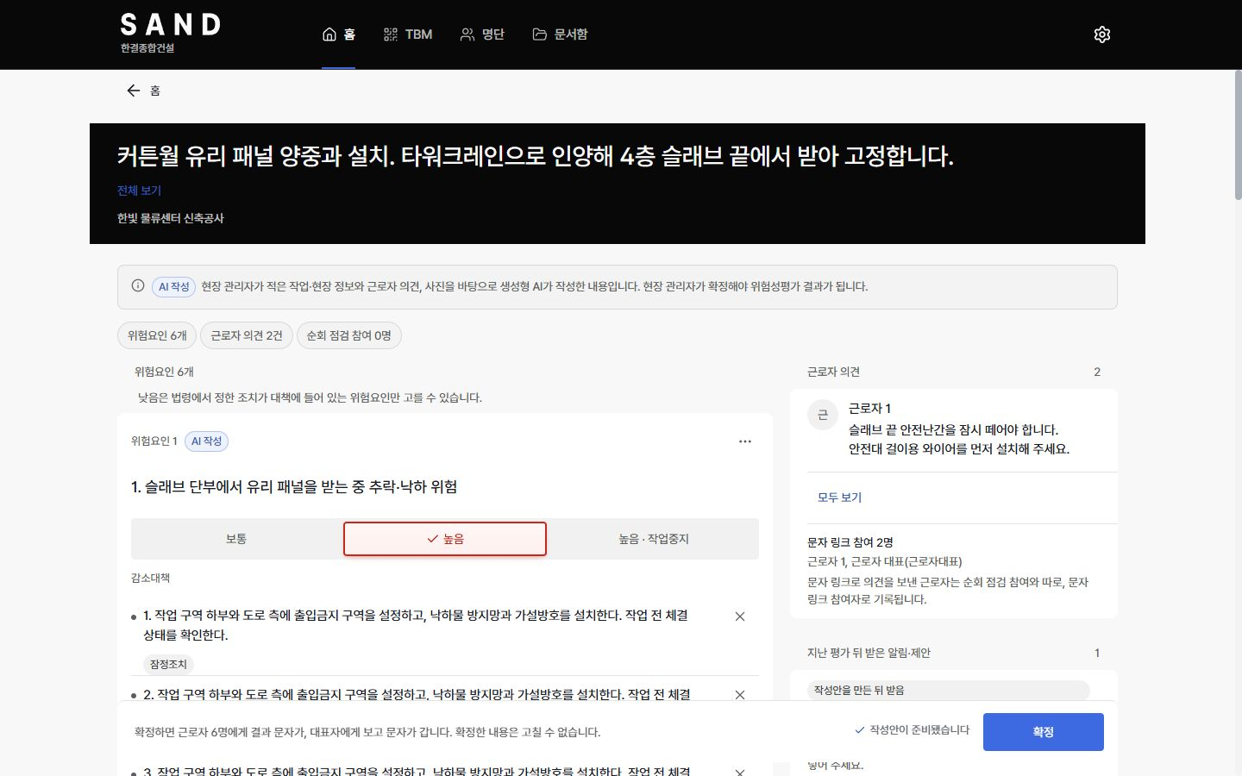Screen dimensions: 1242x776
Task: Click 한빛 물류센터 신축공사 project name
Action: [x=171, y=218]
